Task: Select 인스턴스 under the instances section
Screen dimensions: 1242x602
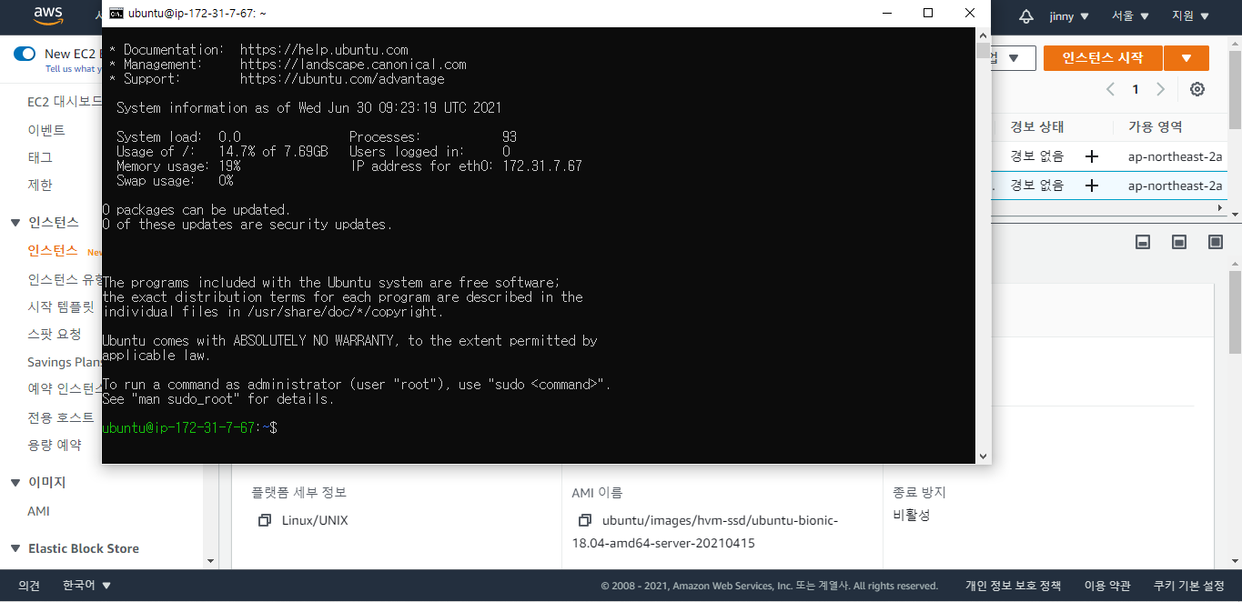Action: click(x=53, y=250)
